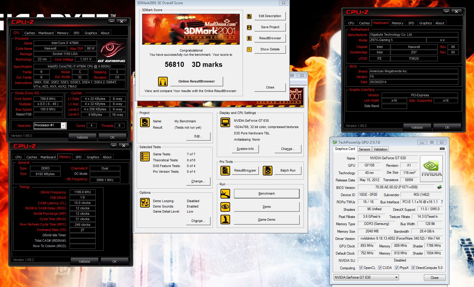474x287 pixels.
Task: Switch to Caches tab in top-left CPU-Z
Action: (x=30, y=33)
